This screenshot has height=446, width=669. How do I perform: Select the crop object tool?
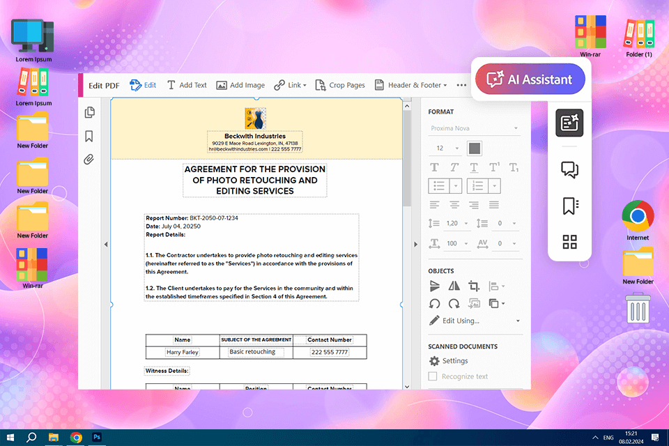click(474, 286)
